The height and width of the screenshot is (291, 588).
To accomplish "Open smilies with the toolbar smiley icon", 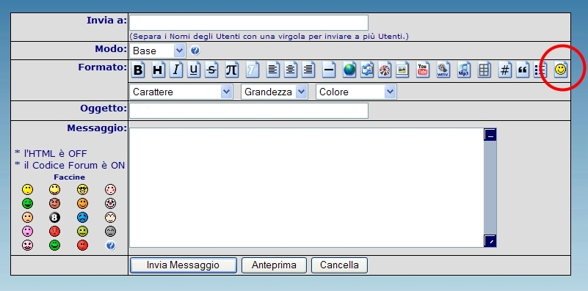I will (x=561, y=70).
